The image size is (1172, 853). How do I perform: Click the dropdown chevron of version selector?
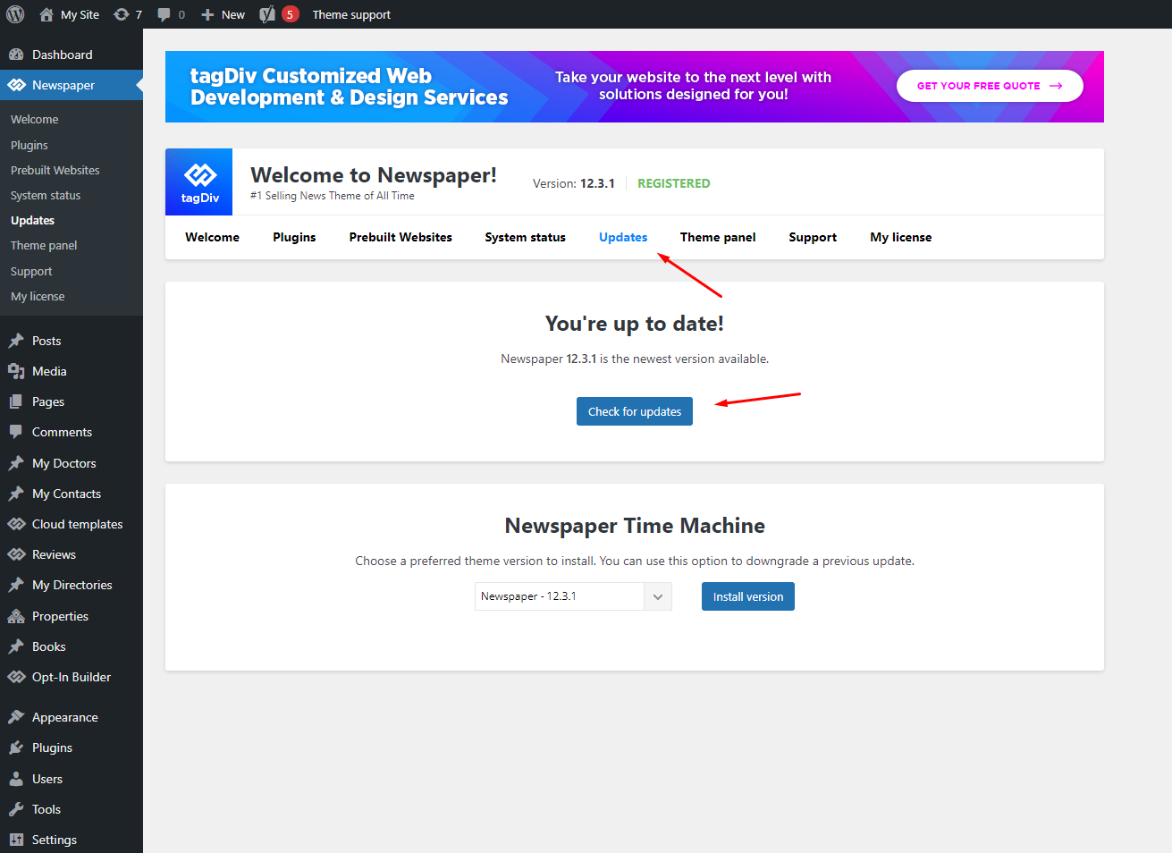pos(658,596)
